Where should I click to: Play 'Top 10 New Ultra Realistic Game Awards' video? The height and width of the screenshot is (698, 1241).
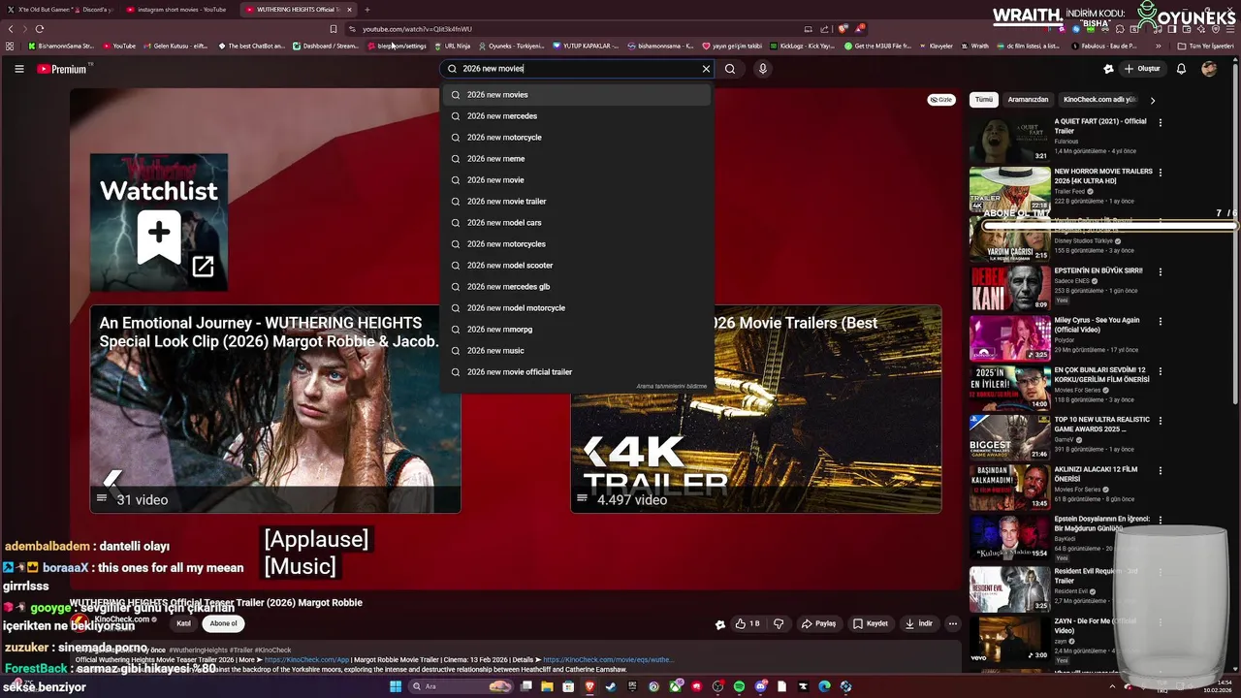[x=1009, y=437]
